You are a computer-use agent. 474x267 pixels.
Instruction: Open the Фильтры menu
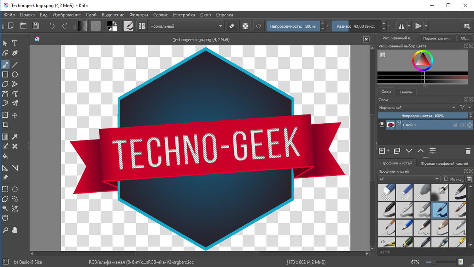[138, 15]
